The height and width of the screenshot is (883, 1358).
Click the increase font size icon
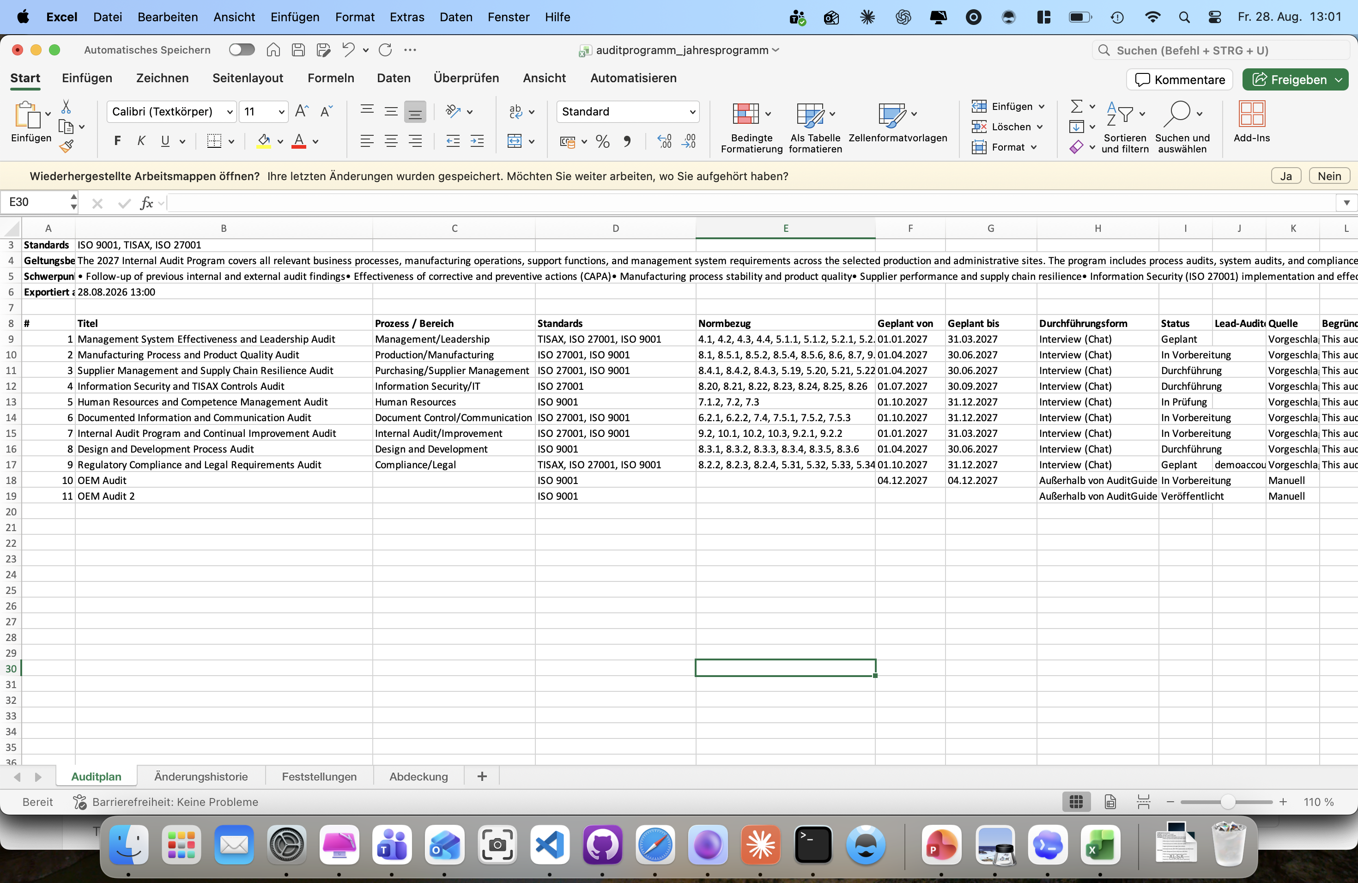(x=302, y=111)
